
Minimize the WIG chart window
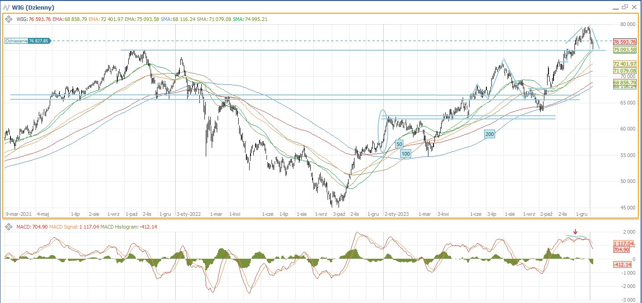pyautogui.click(x=615, y=8)
